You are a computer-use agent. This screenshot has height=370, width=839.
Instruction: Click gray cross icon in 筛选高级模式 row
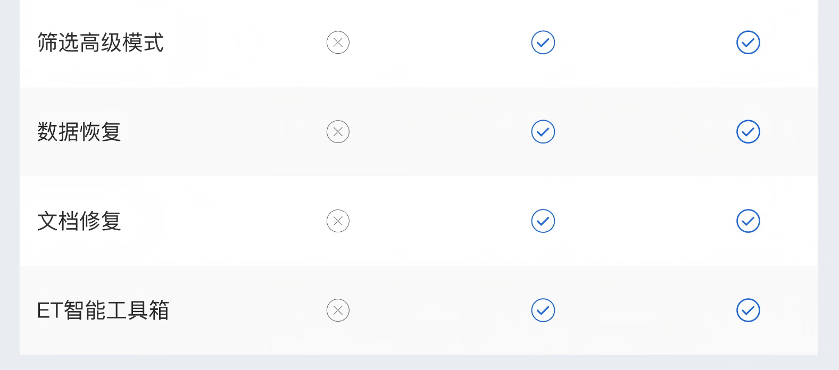point(338,43)
